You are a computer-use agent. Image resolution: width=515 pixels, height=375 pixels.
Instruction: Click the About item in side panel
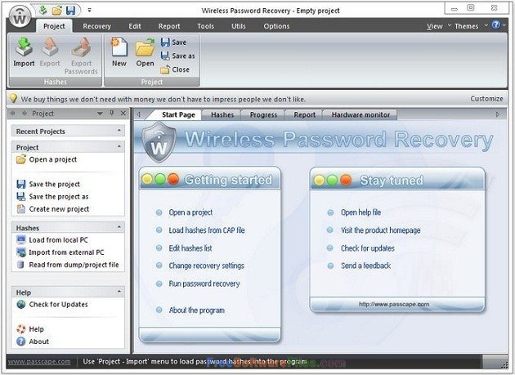tap(33, 342)
